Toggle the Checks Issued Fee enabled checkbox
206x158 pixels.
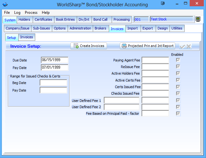pyautogui.click(x=178, y=93)
